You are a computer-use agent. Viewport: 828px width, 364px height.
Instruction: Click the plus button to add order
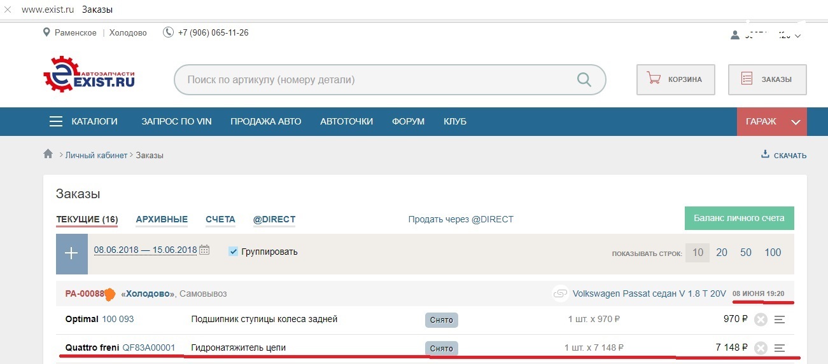pos(71,253)
